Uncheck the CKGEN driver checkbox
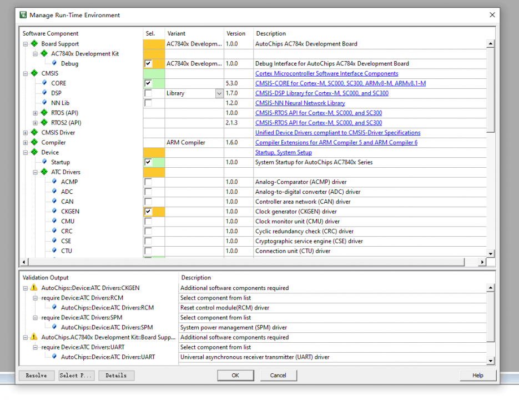 [148, 212]
